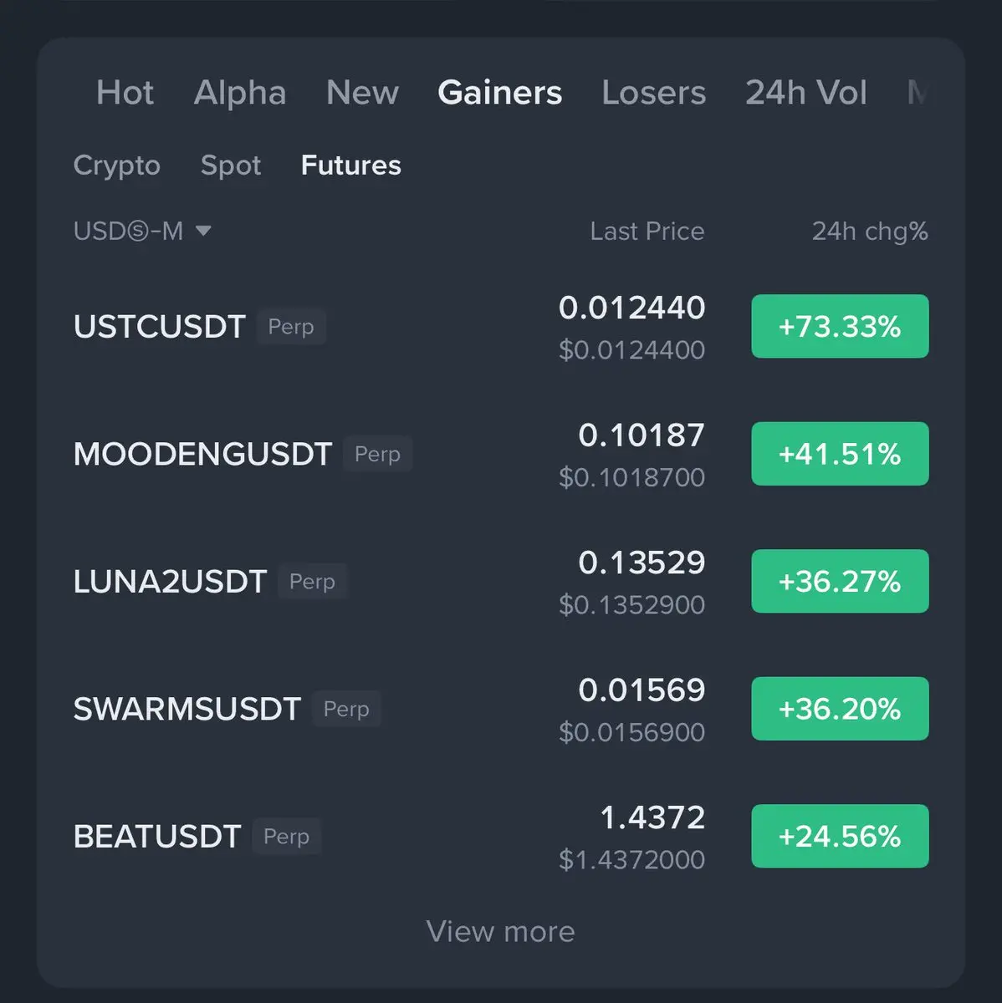Select the Crypto sub-tab
The image size is (1002, 1003).
click(117, 165)
